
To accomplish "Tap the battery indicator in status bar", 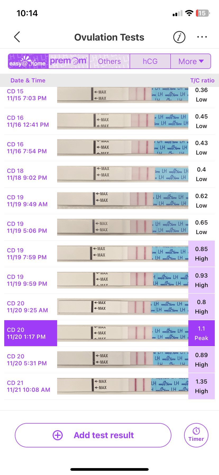I will pos(202,13).
